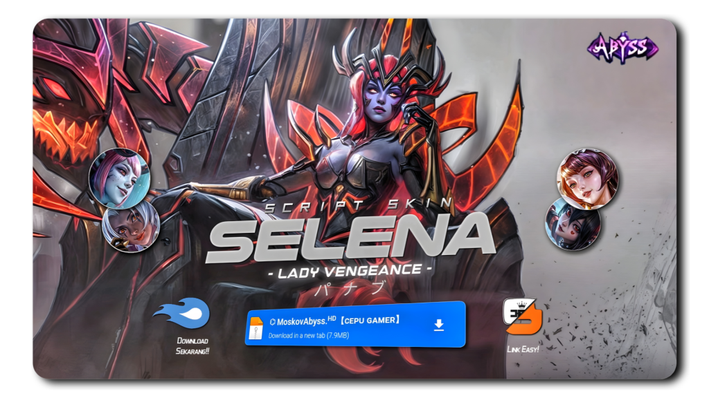Click the "Link Easy!" caption
Image resolution: width=709 pixels, height=398 pixels.
coord(523,349)
